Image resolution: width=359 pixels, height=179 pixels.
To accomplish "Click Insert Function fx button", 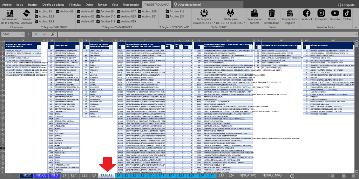I will [x=53, y=34].
